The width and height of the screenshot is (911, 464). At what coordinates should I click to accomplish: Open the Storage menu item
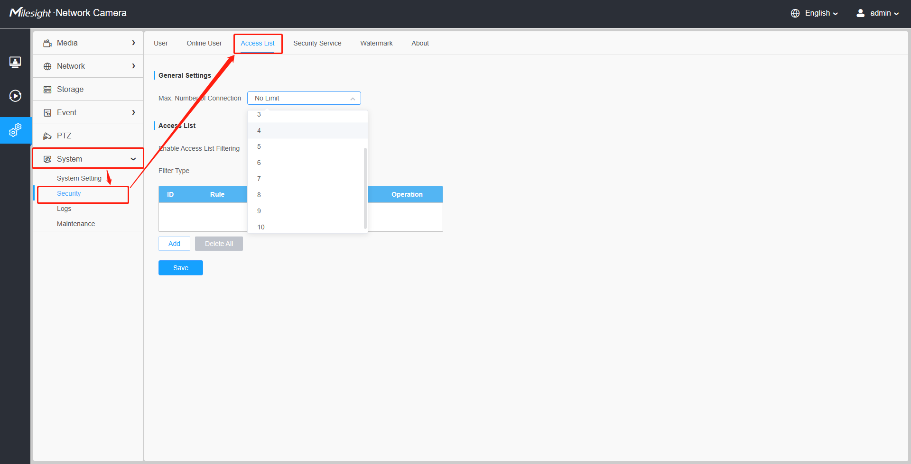coord(88,89)
